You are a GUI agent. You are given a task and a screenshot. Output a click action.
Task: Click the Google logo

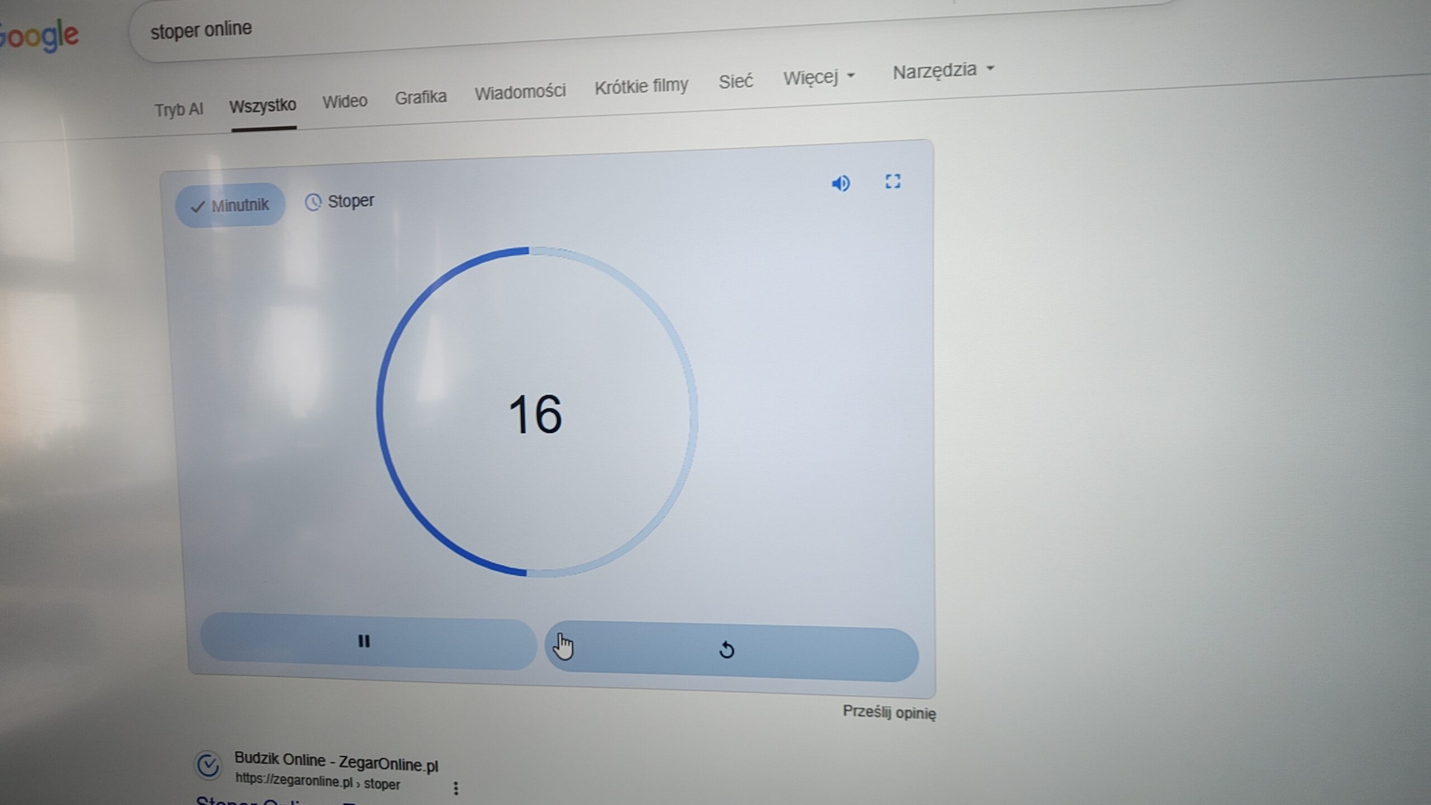(x=39, y=36)
